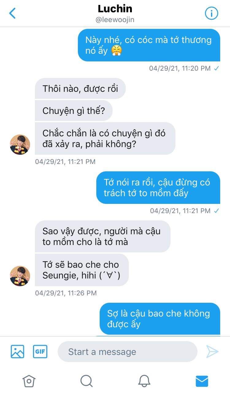
Task: Tap avatar beside "Tớ sẽ bao che" message
Action: 20,276
